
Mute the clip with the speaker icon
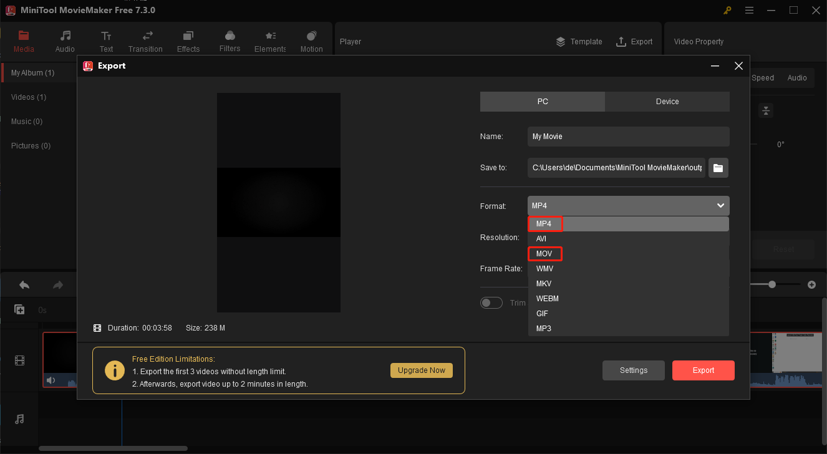point(51,380)
